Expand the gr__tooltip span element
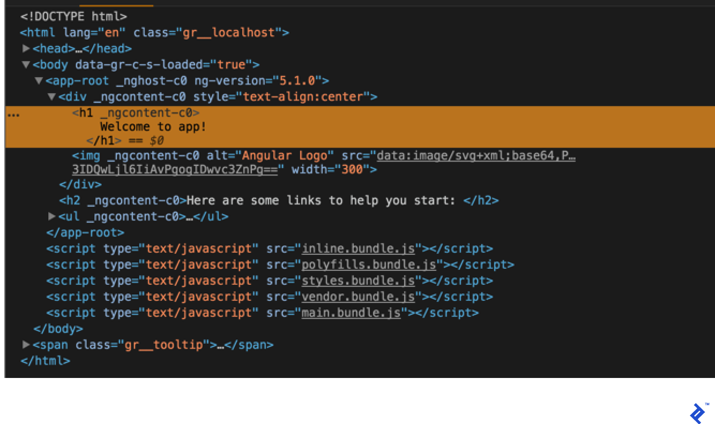 (26, 345)
